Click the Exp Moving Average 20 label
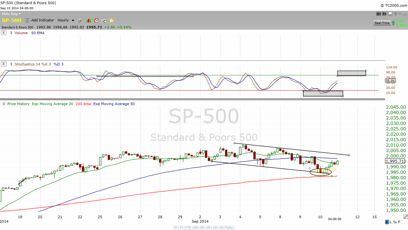The height and width of the screenshot is (230, 408). pyautogui.click(x=52, y=104)
